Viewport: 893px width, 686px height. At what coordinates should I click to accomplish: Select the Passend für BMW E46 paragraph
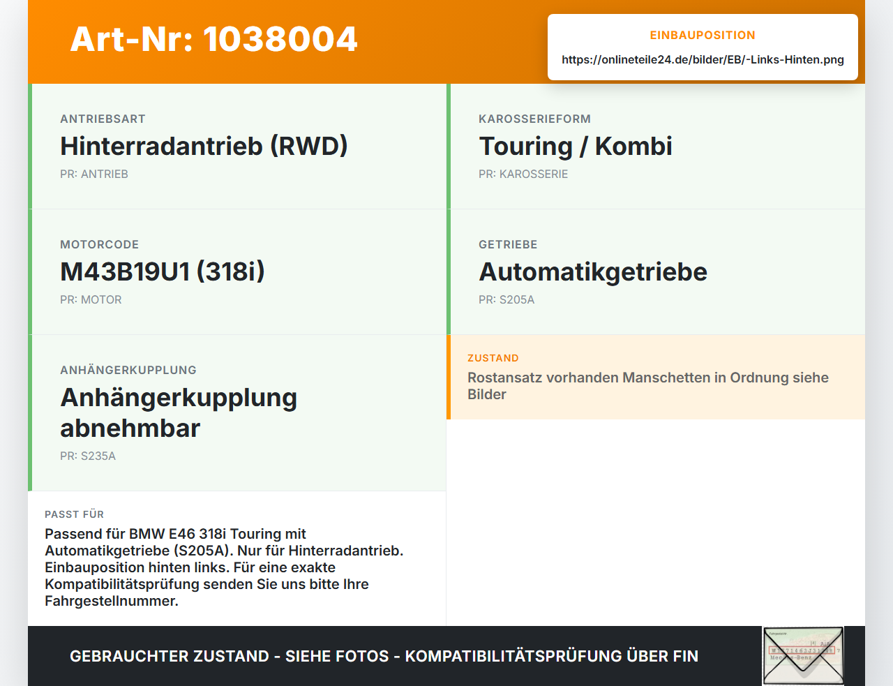[224, 567]
